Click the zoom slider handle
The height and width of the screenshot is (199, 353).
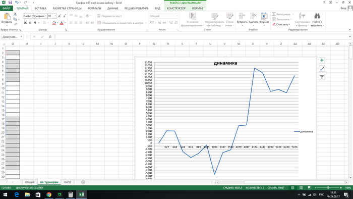click(x=328, y=188)
